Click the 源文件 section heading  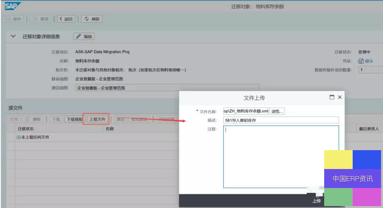pyautogui.click(x=16, y=108)
